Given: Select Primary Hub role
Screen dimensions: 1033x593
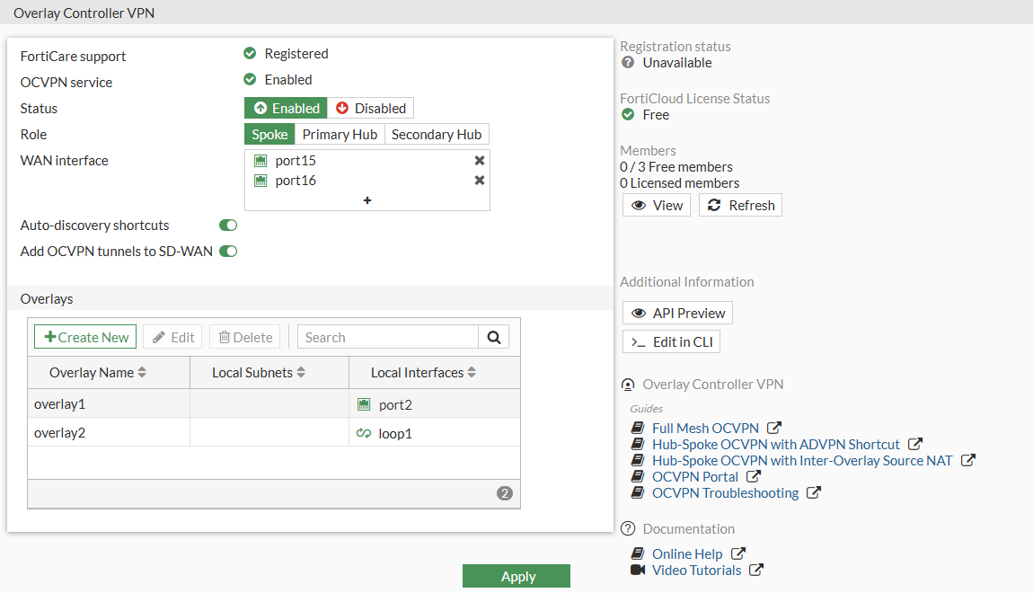Looking at the screenshot, I should click(340, 135).
